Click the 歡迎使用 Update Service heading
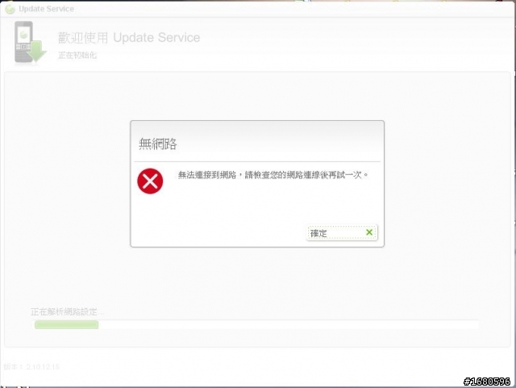 [129, 38]
